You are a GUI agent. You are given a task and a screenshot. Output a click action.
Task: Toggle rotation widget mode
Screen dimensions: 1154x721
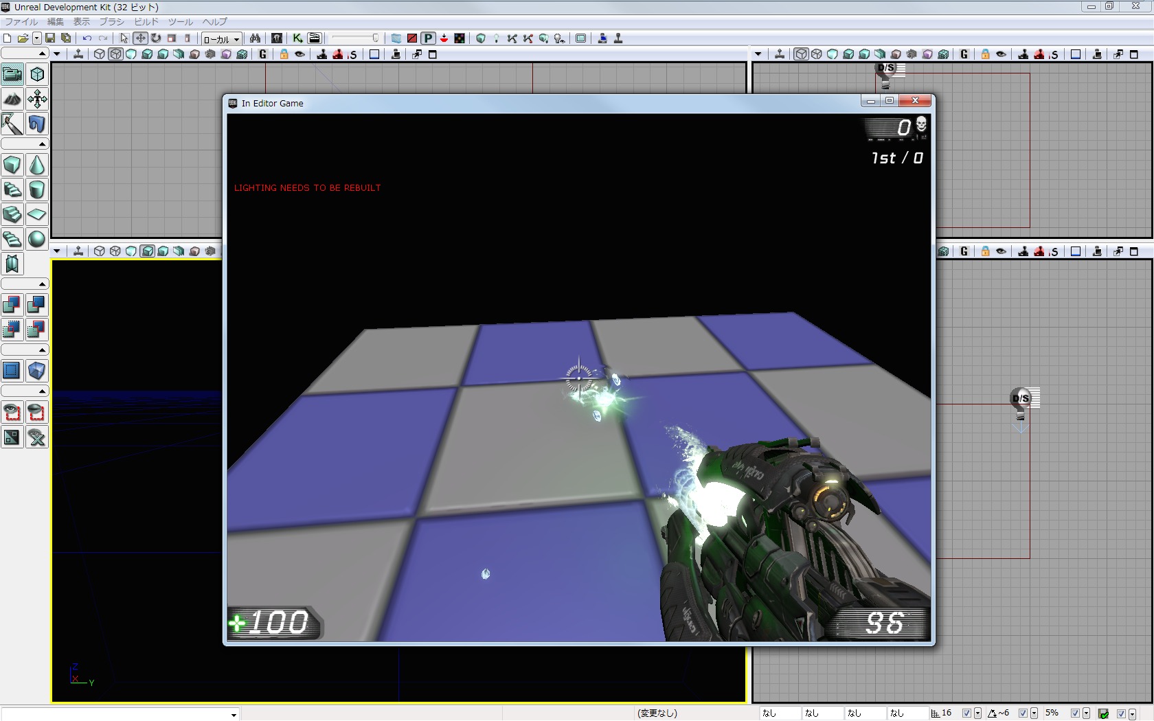click(156, 38)
